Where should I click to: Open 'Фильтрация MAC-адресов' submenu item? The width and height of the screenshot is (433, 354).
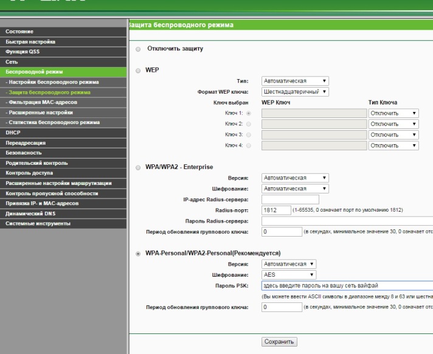64,102
